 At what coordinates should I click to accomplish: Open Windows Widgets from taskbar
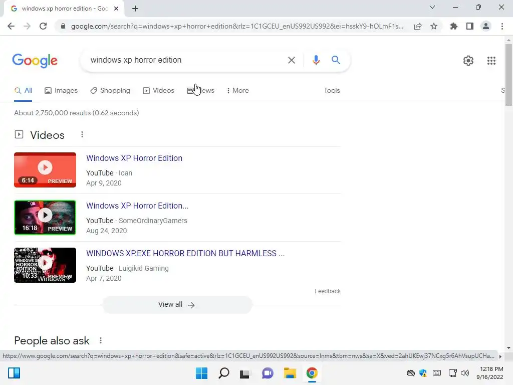[x=14, y=373]
